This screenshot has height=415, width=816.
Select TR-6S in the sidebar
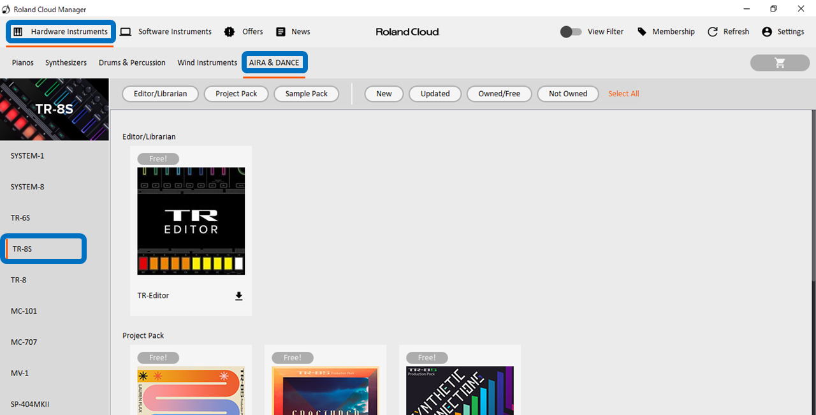click(x=54, y=218)
